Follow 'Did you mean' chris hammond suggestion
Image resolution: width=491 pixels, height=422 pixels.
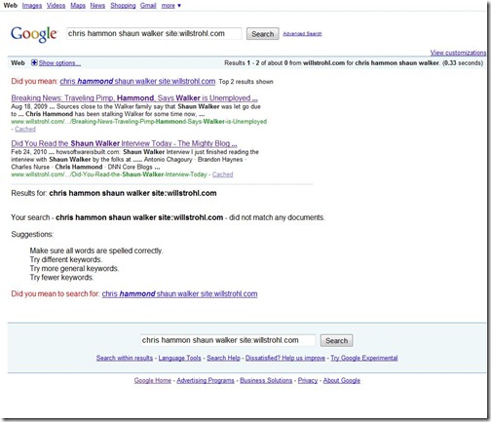[137, 81]
